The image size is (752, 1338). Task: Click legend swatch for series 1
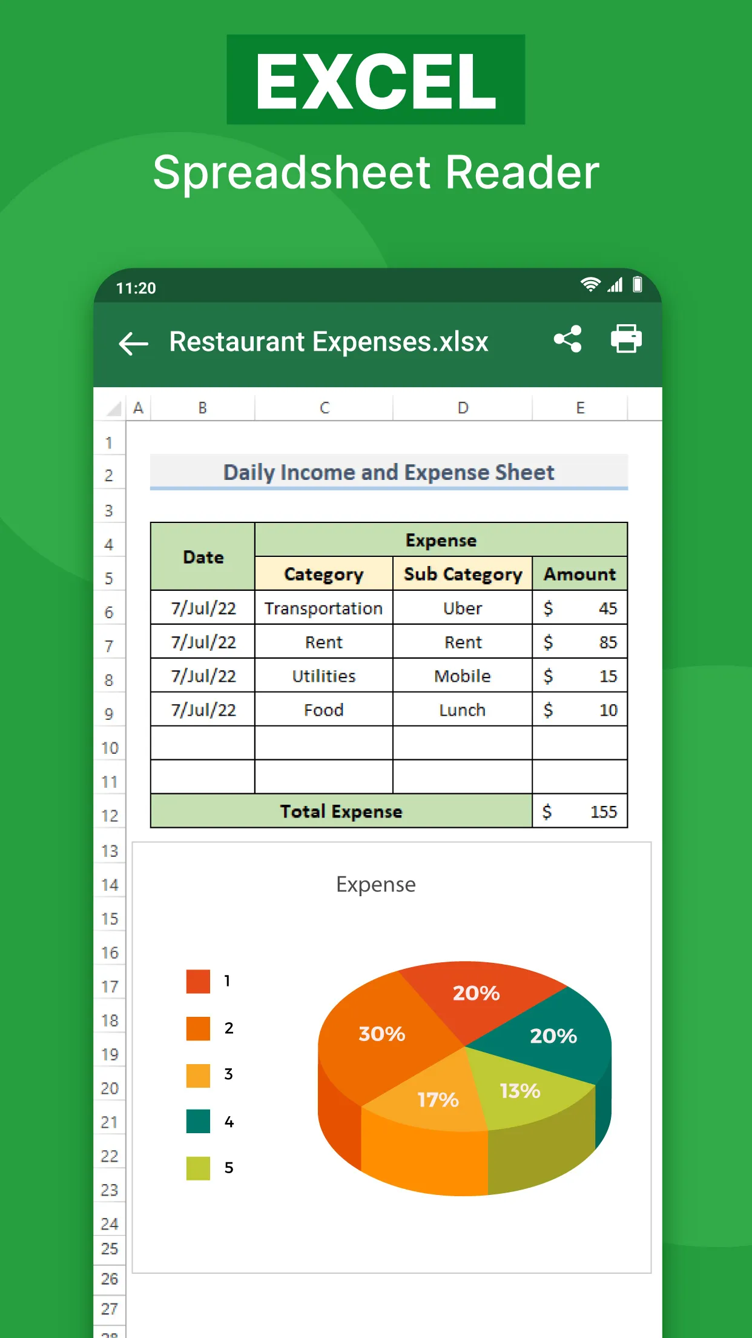coord(198,981)
